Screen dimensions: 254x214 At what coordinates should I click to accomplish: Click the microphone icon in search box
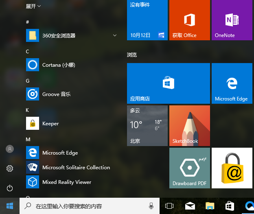(151, 206)
